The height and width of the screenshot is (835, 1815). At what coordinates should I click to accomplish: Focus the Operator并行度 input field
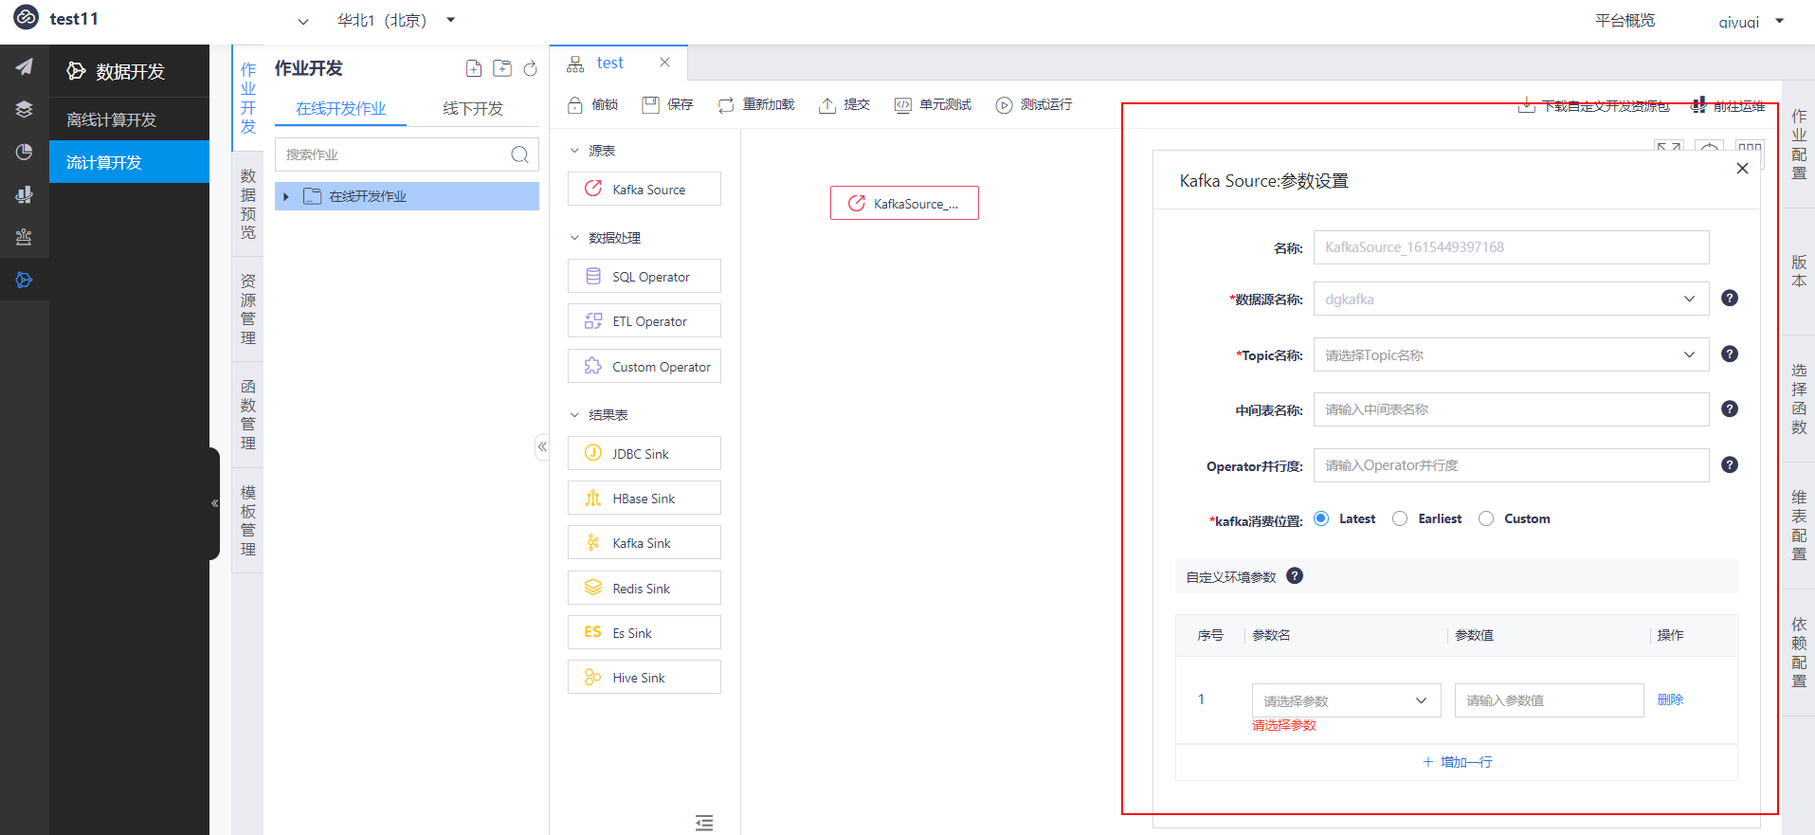click(1511, 465)
